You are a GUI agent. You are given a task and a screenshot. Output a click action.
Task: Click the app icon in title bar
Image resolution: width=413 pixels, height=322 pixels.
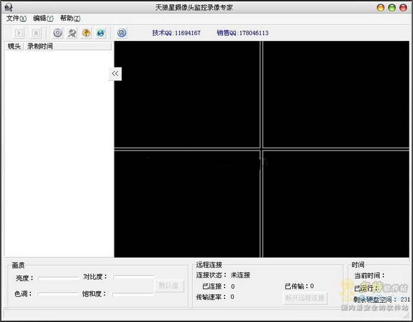[x=8, y=8]
